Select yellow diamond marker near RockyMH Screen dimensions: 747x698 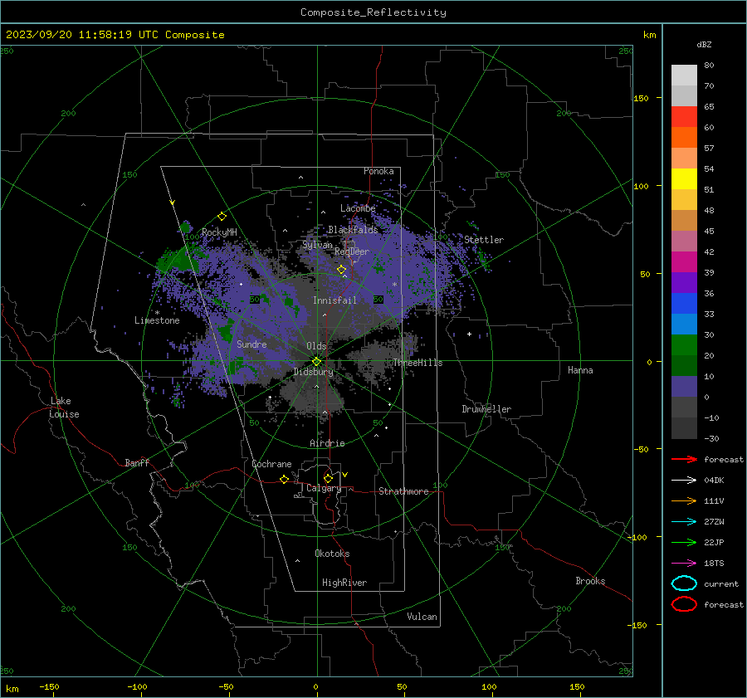(222, 217)
